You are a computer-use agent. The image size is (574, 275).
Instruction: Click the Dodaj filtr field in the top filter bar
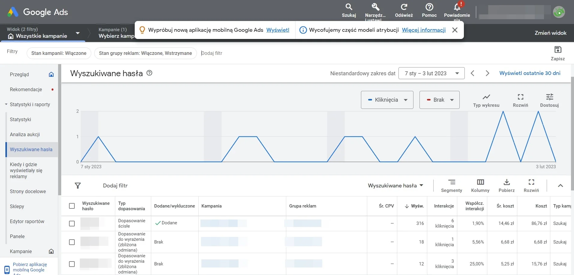point(212,53)
